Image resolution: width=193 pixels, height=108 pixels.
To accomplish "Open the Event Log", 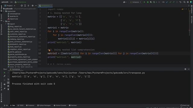I will tap(185, 105).
